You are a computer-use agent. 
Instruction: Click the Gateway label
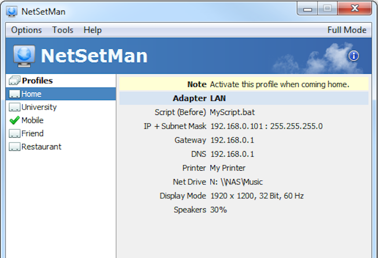tap(190, 140)
